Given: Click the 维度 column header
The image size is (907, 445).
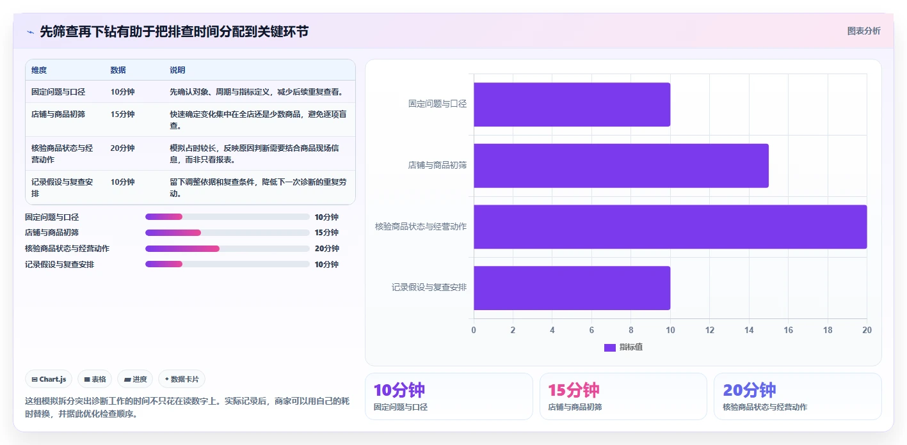Looking at the screenshot, I should coord(39,70).
